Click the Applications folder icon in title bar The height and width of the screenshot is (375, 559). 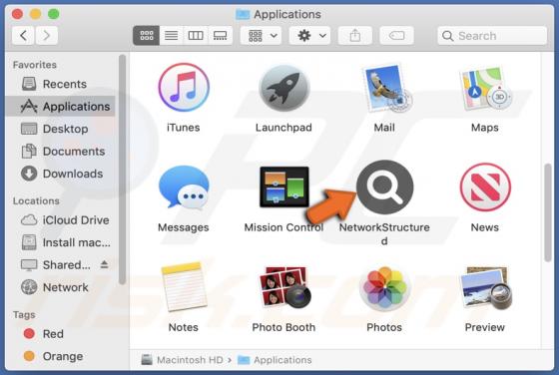coord(243,14)
